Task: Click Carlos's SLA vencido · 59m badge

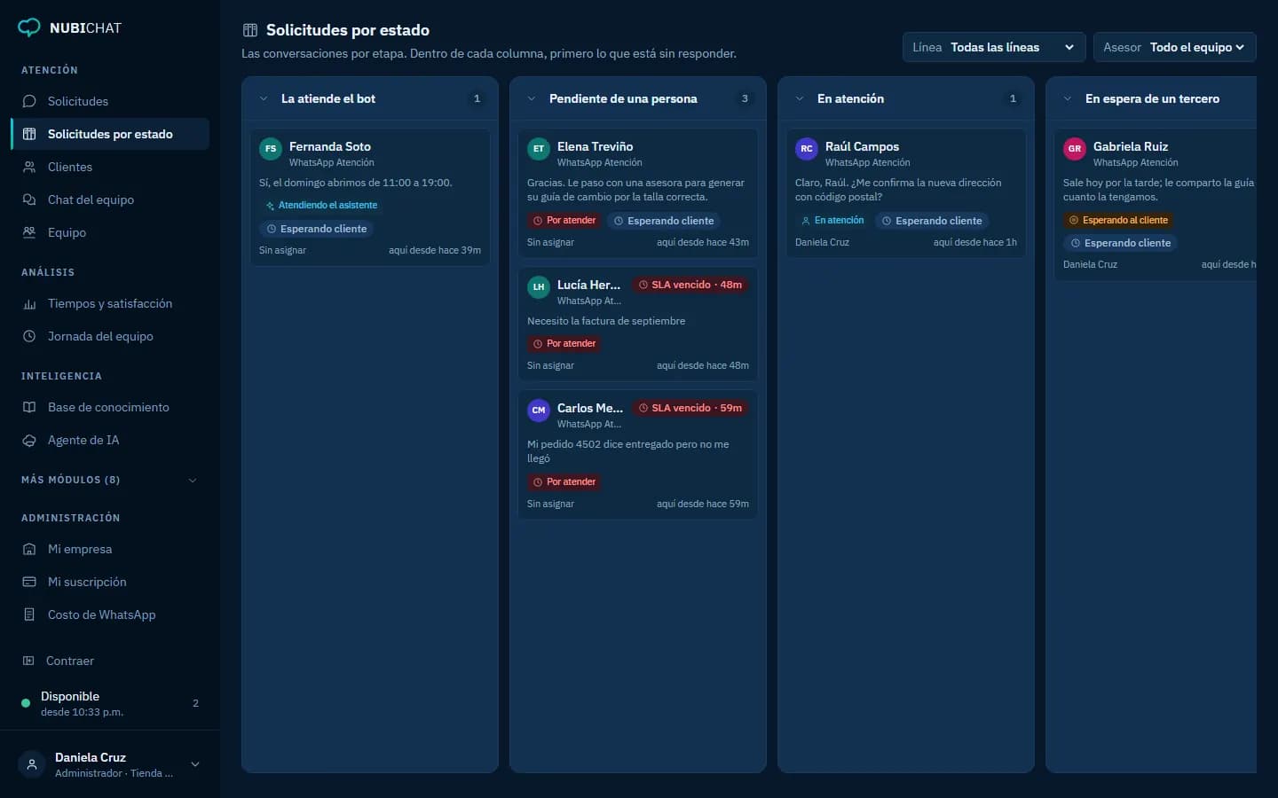Action: pos(690,408)
